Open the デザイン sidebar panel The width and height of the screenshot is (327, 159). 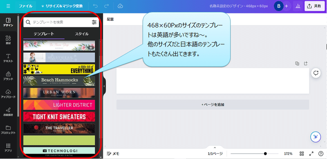[x=8, y=22]
